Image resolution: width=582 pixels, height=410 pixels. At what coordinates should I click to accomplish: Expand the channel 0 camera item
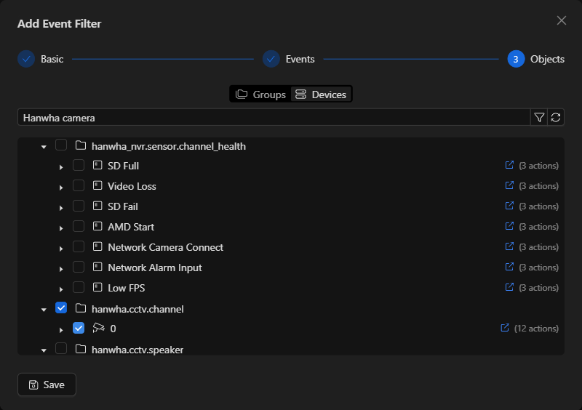tap(61, 330)
